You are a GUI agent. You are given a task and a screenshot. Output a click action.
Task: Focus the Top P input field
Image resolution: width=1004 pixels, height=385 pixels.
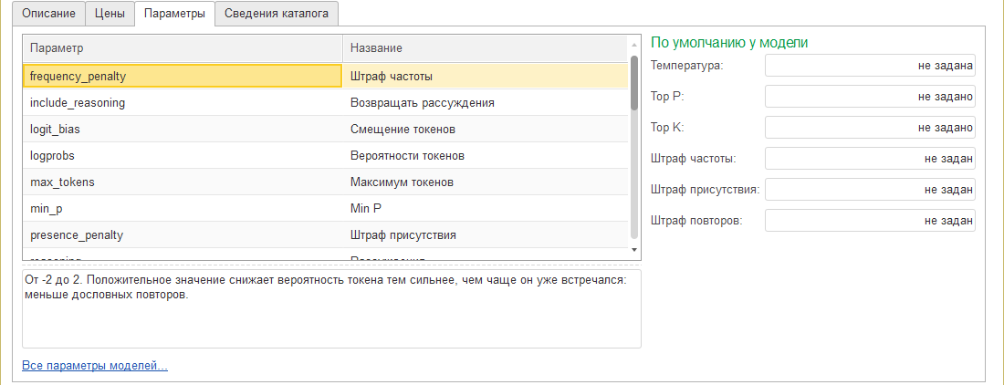[x=870, y=97]
